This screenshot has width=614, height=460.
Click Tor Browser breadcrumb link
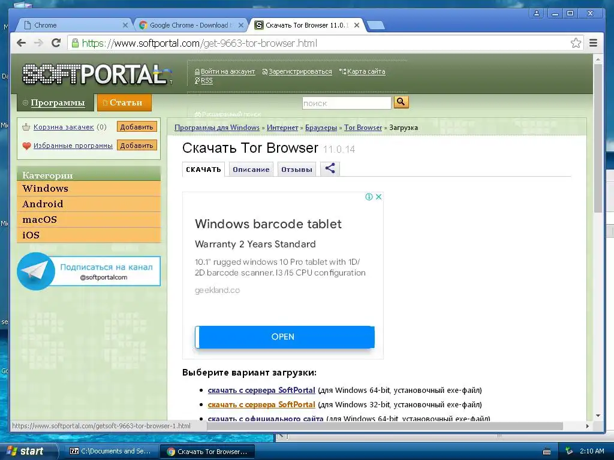[363, 128]
